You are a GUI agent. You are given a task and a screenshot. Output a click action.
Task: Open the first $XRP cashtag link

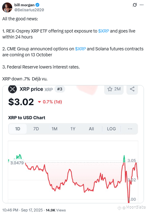pyautogui.click(x=104, y=31)
